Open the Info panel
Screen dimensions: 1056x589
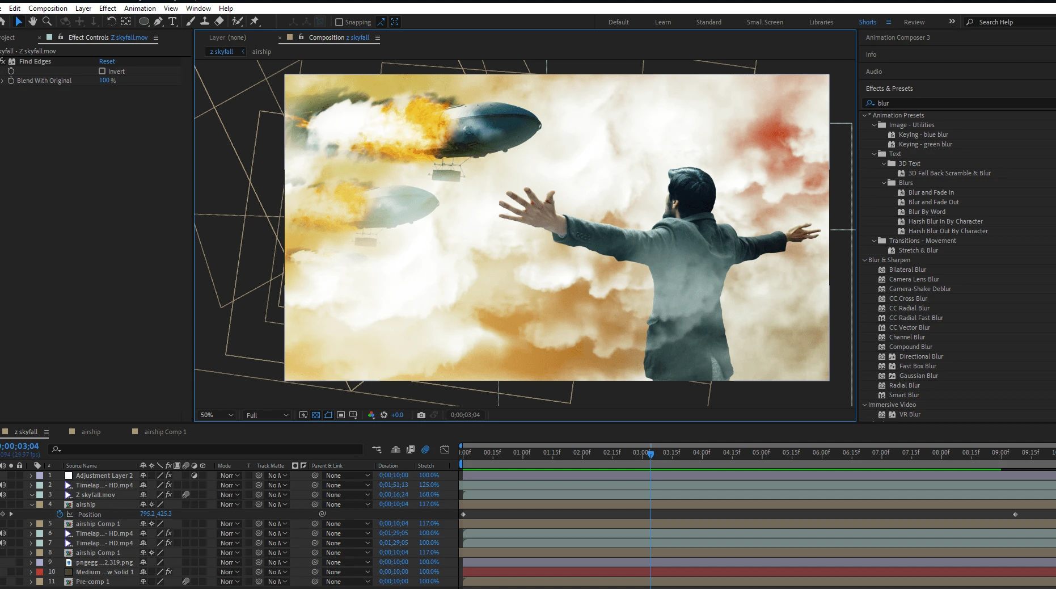871,54
